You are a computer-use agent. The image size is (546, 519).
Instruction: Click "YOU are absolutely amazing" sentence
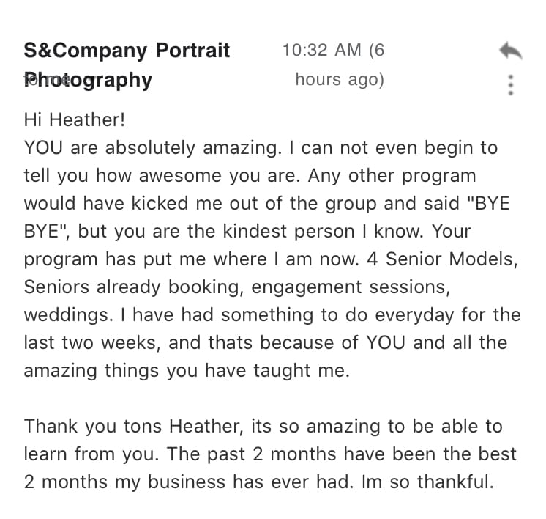click(153, 148)
